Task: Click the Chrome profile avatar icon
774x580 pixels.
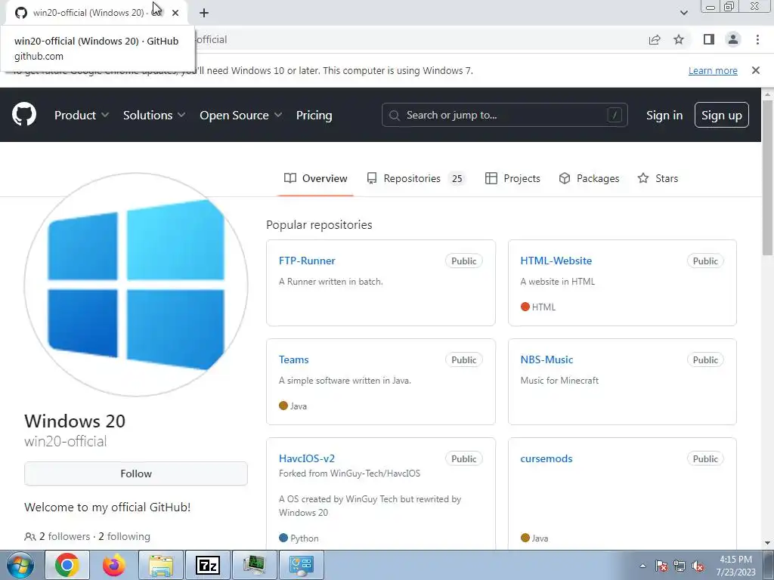Action: coord(733,39)
